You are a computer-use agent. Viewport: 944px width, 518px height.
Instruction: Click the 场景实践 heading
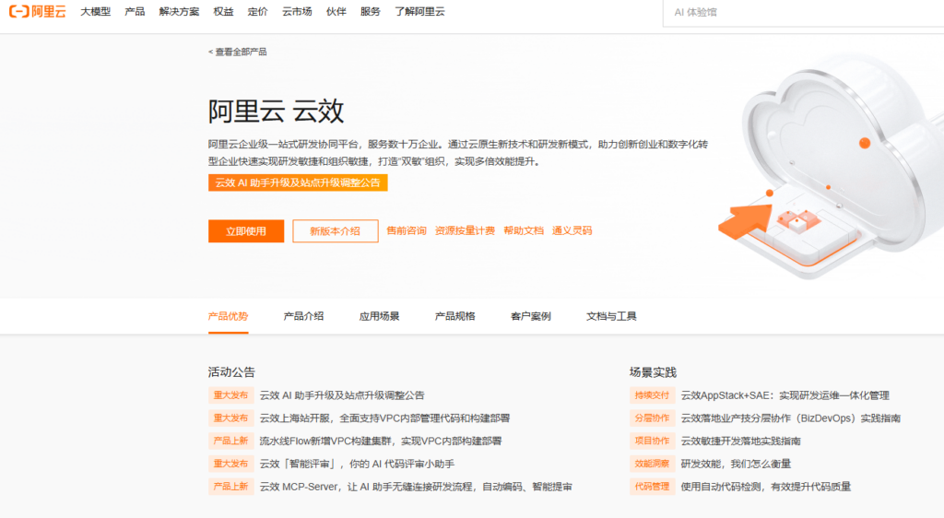coord(654,372)
